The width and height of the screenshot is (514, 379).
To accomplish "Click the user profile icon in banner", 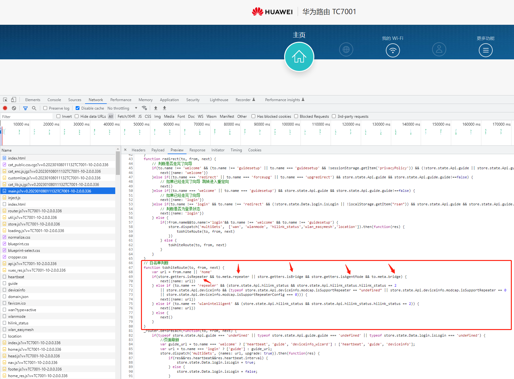I will pos(439,50).
